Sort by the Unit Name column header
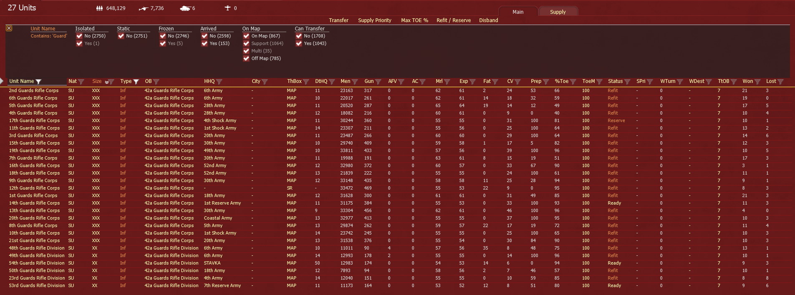 coord(22,82)
